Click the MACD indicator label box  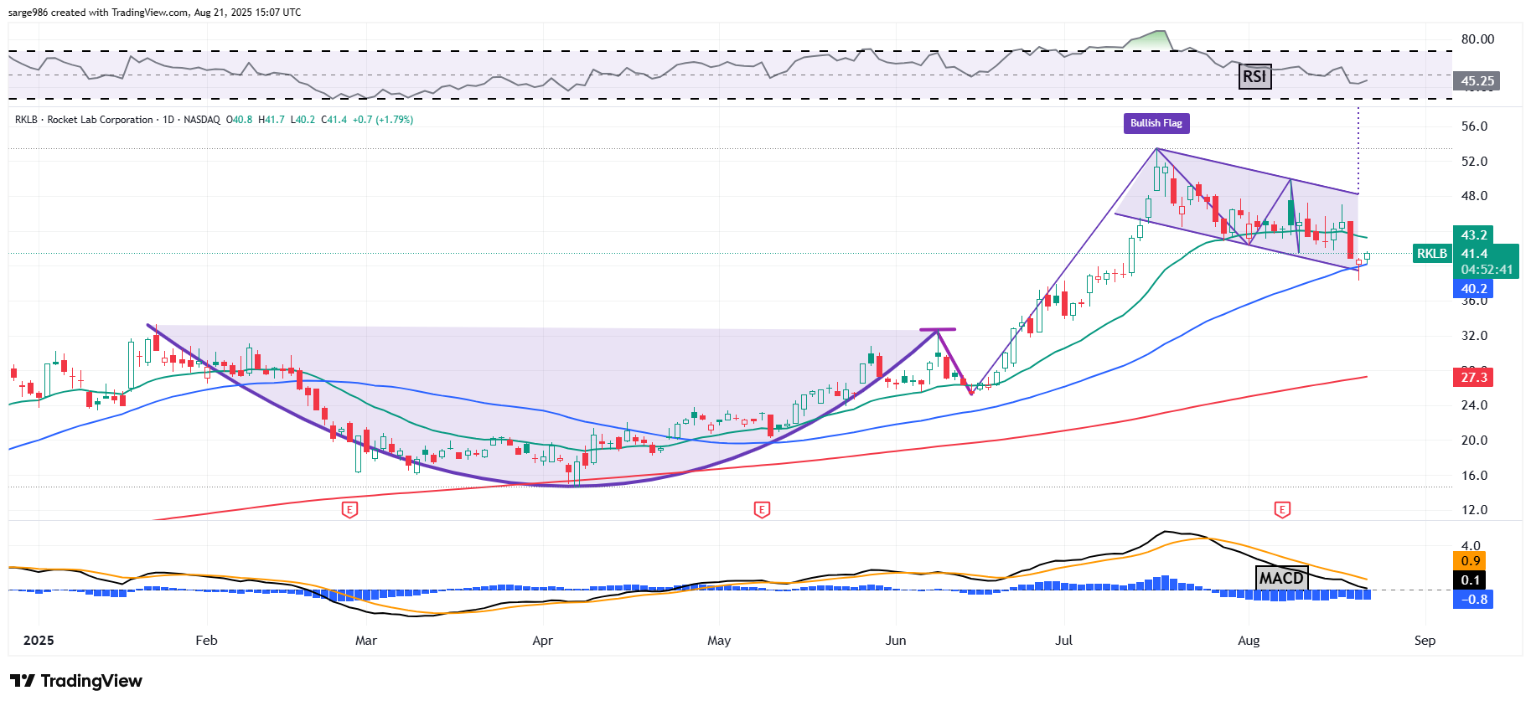1281,578
